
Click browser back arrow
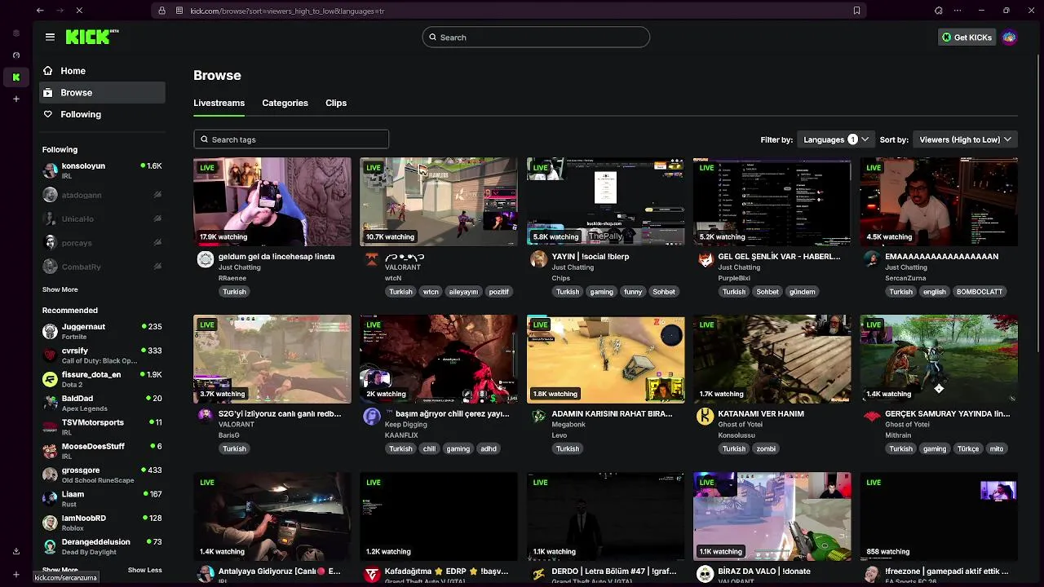pyautogui.click(x=40, y=11)
